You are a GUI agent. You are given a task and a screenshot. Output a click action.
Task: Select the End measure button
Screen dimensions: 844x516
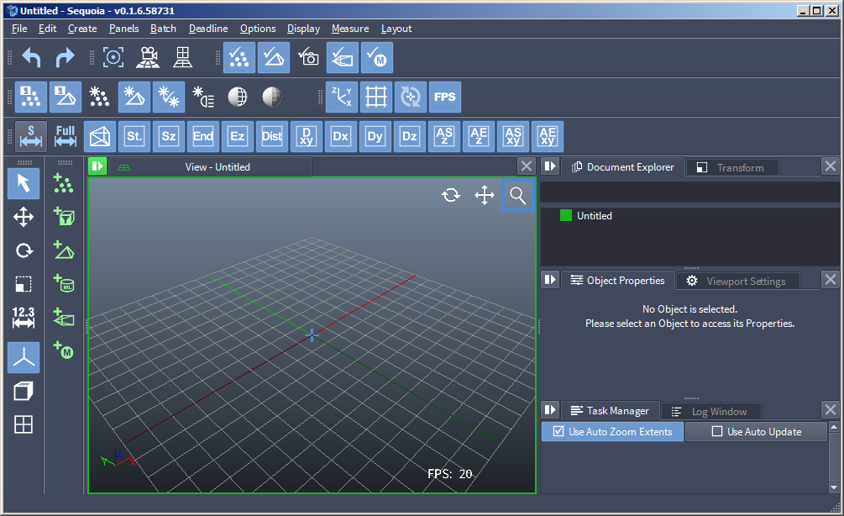click(203, 136)
